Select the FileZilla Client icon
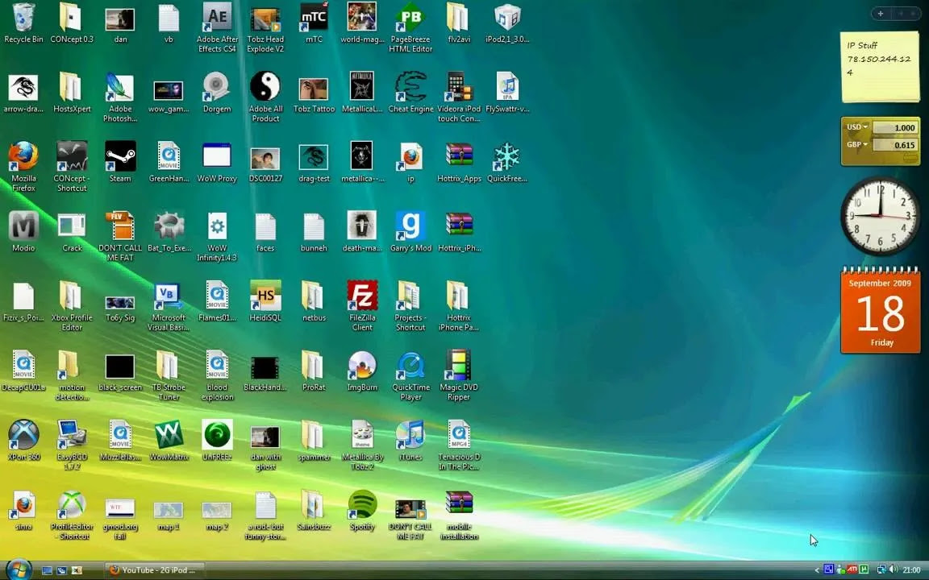Screen dimensions: 929x580 coord(362,296)
